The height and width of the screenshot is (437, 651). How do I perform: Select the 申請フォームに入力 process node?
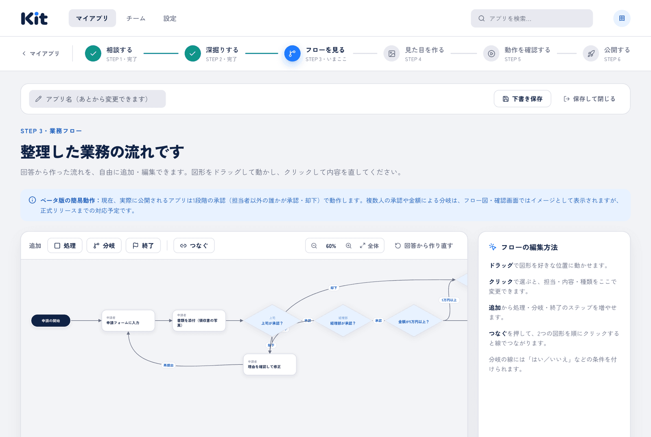click(x=128, y=321)
